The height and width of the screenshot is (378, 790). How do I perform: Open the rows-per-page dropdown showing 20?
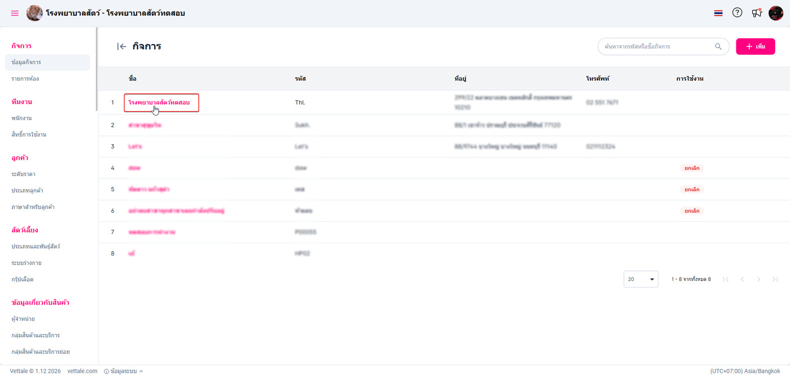641,279
